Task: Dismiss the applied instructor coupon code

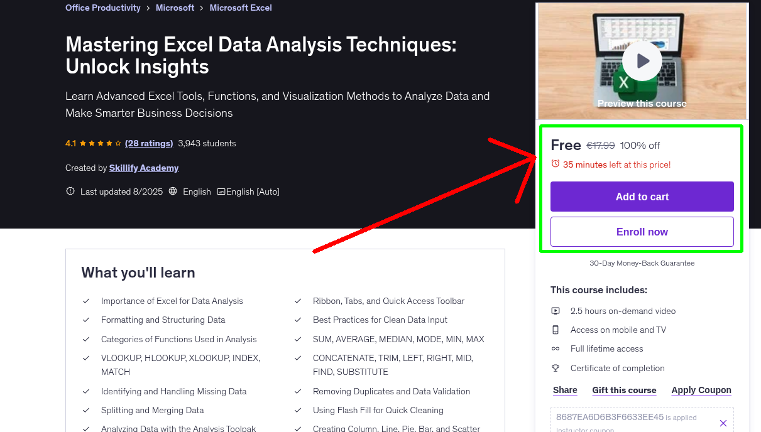Action: (723, 423)
